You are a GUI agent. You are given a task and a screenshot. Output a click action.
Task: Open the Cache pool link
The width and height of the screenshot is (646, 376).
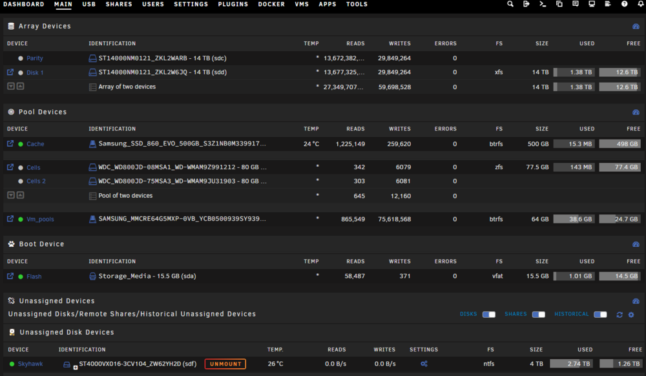coord(36,144)
